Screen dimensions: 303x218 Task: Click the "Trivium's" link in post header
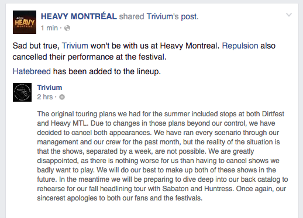pos(163,16)
